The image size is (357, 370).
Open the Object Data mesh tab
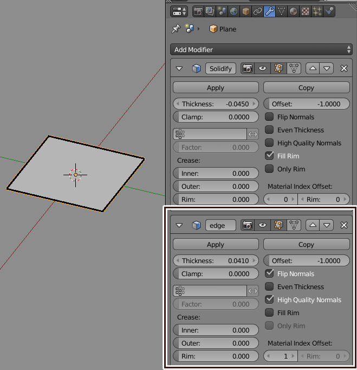click(x=281, y=11)
